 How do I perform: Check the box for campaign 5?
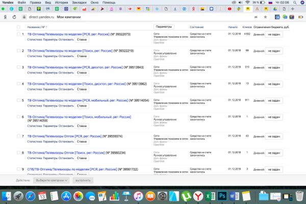pos(18,100)
